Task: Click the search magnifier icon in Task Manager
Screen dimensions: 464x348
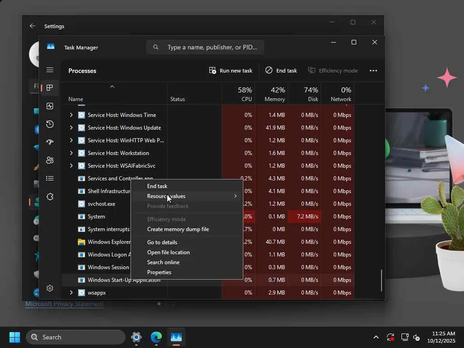Action: 156,47
